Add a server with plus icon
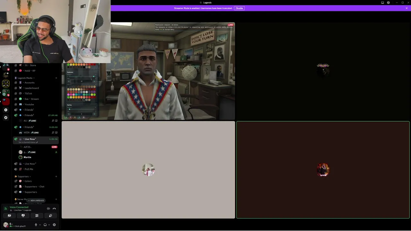 [5, 110]
